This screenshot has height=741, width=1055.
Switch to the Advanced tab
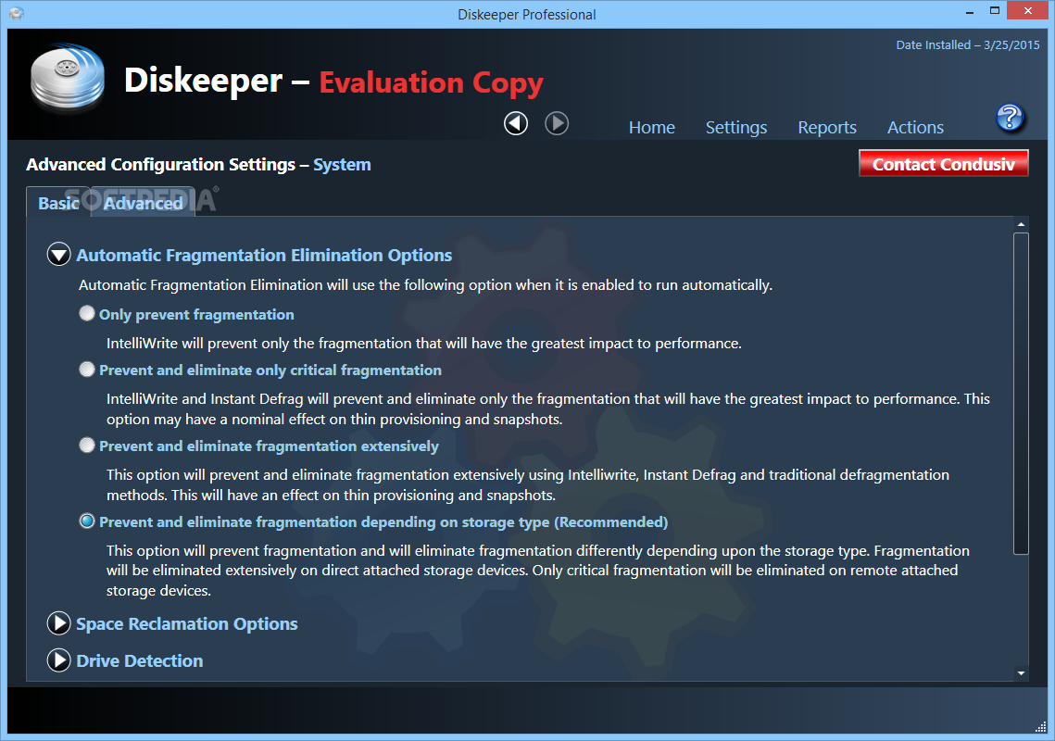point(144,203)
